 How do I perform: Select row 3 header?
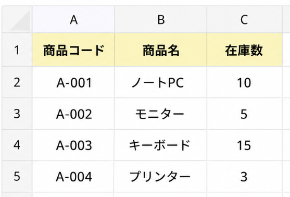[17, 114]
